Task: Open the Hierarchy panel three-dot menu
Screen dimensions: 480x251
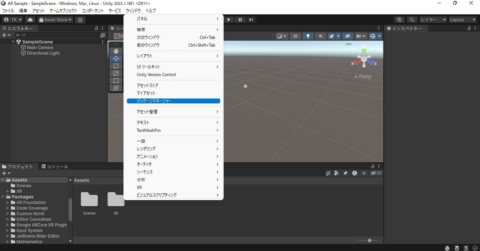Action: point(103,28)
